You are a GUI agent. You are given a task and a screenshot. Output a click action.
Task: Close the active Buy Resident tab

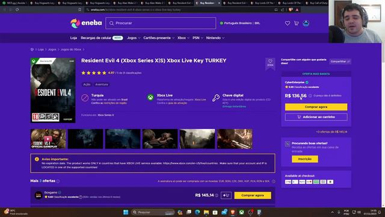[219, 3]
